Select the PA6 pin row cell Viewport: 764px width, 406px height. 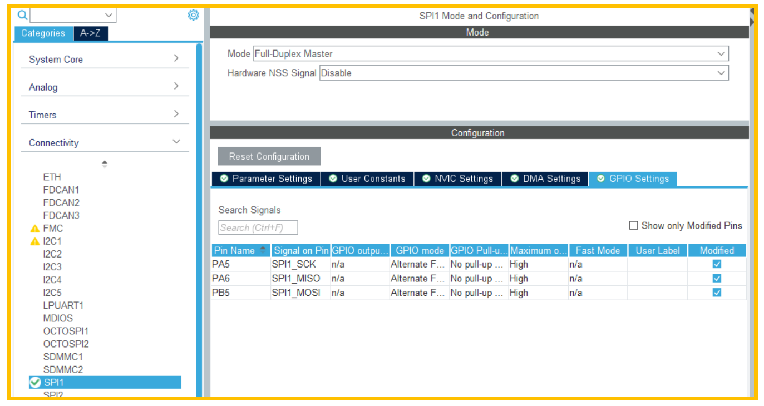point(241,278)
